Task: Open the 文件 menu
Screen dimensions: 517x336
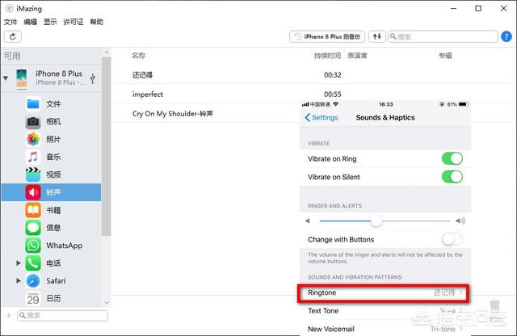Action: (x=11, y=22)
